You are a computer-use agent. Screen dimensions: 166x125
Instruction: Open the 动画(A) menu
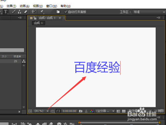pos(25,6)
